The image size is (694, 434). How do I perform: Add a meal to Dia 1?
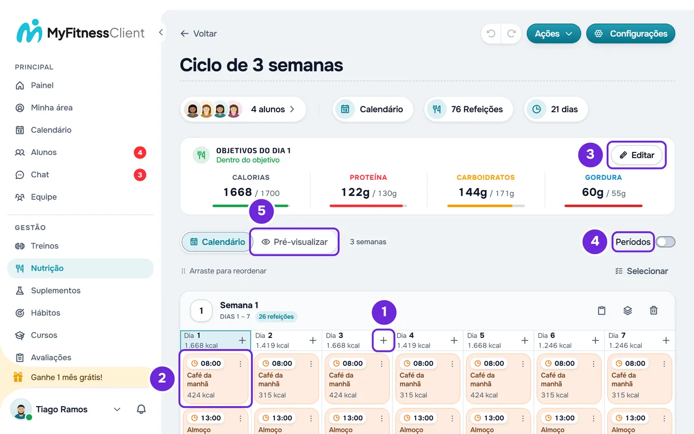pyautogui.click(x=242, y=340)
